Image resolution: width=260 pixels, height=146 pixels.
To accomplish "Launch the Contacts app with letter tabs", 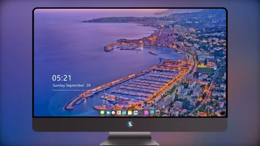I will pos(119,112).
